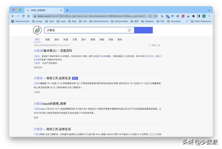Viewport: 222px width, 149px height.
Task: Click the 官方 badge on the second result
Action: tap(75, 78)
